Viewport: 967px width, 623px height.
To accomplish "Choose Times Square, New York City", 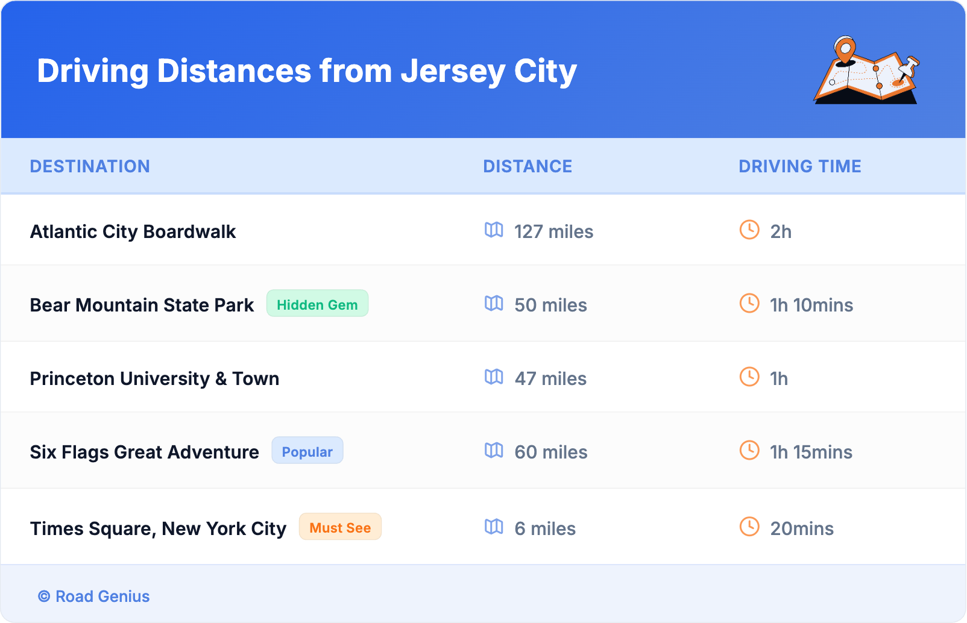I will point(158,529).
